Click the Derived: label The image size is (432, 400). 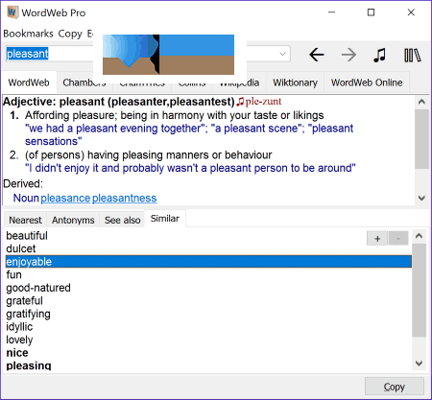click(x=23, y=184)
